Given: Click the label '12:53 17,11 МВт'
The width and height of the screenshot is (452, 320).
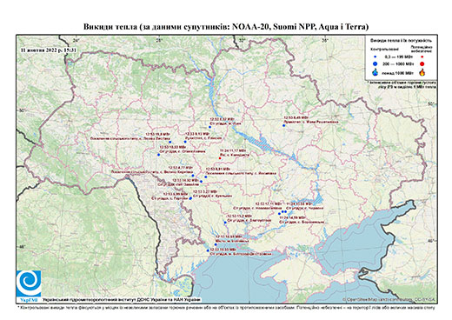Looking at the screenshot, I should coord(269,204).
